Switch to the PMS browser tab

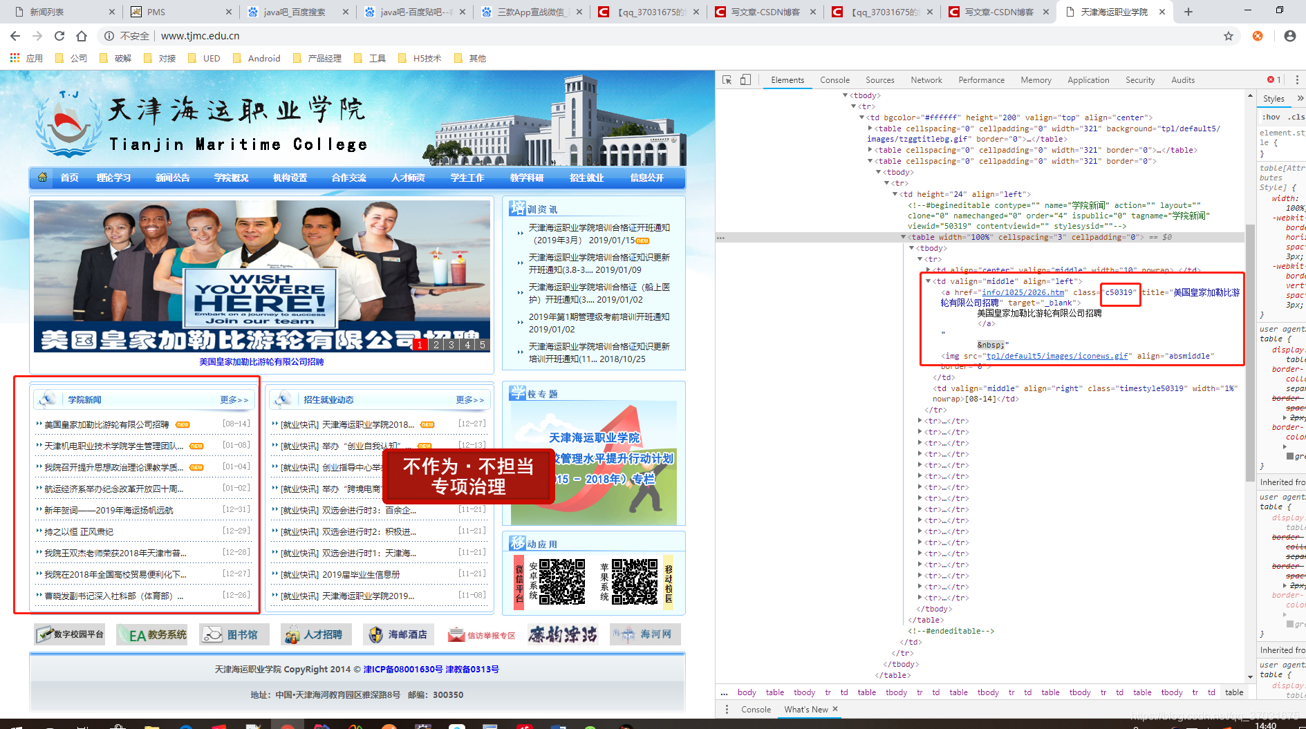(180, 12)
